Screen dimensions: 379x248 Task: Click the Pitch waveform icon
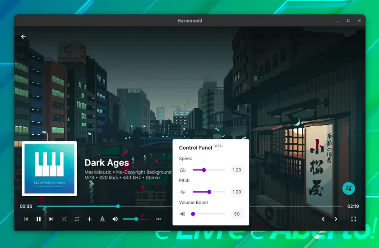(x=183, y=192)
